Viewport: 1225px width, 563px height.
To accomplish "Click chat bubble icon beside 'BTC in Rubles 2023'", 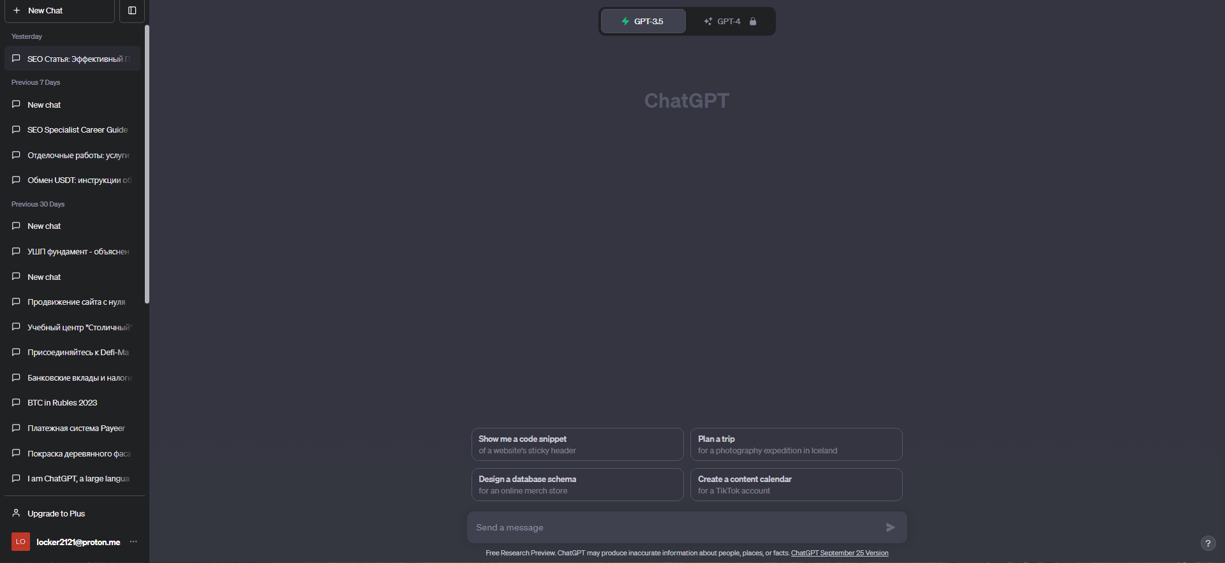I will point(16,402).
